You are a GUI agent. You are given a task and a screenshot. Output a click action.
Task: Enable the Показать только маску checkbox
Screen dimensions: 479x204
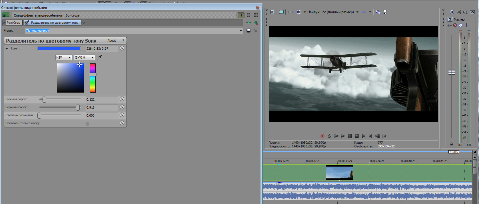87,123
